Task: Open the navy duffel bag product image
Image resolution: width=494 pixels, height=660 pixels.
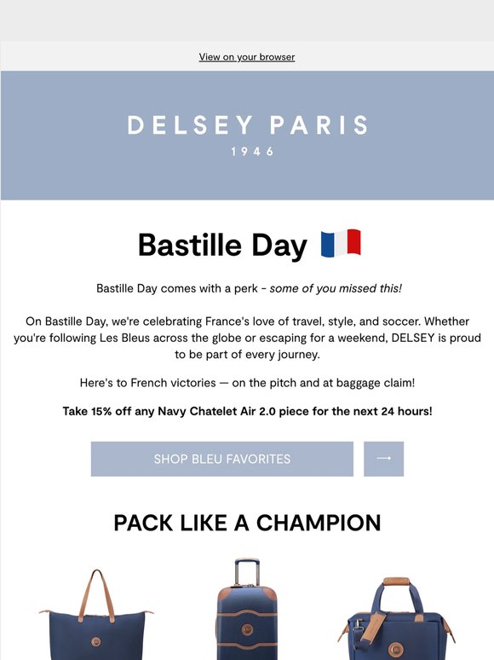Action: [x=396, y=619]
